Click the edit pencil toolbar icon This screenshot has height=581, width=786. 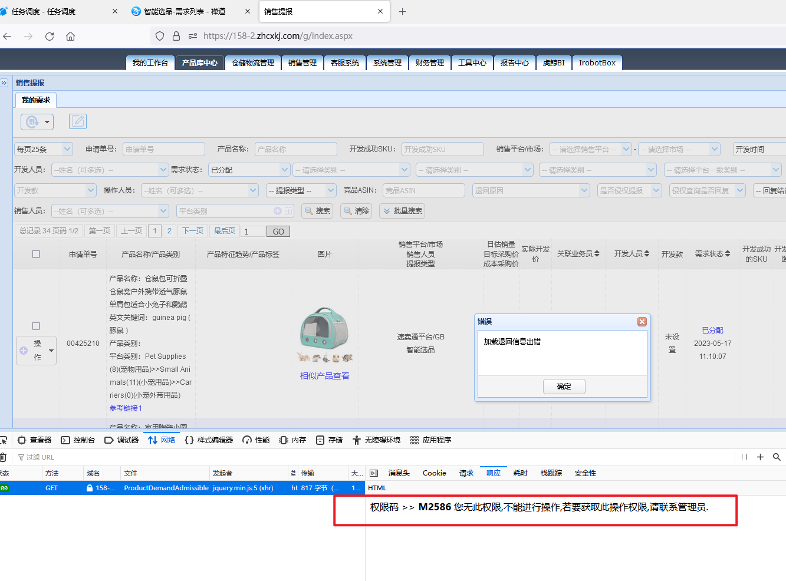(x=78, y=121)
